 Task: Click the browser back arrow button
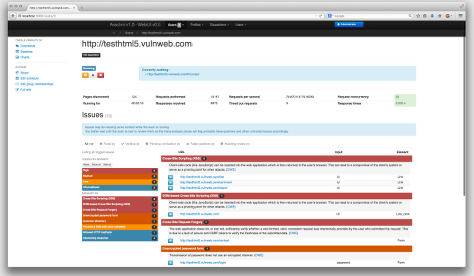click(13, 16)
